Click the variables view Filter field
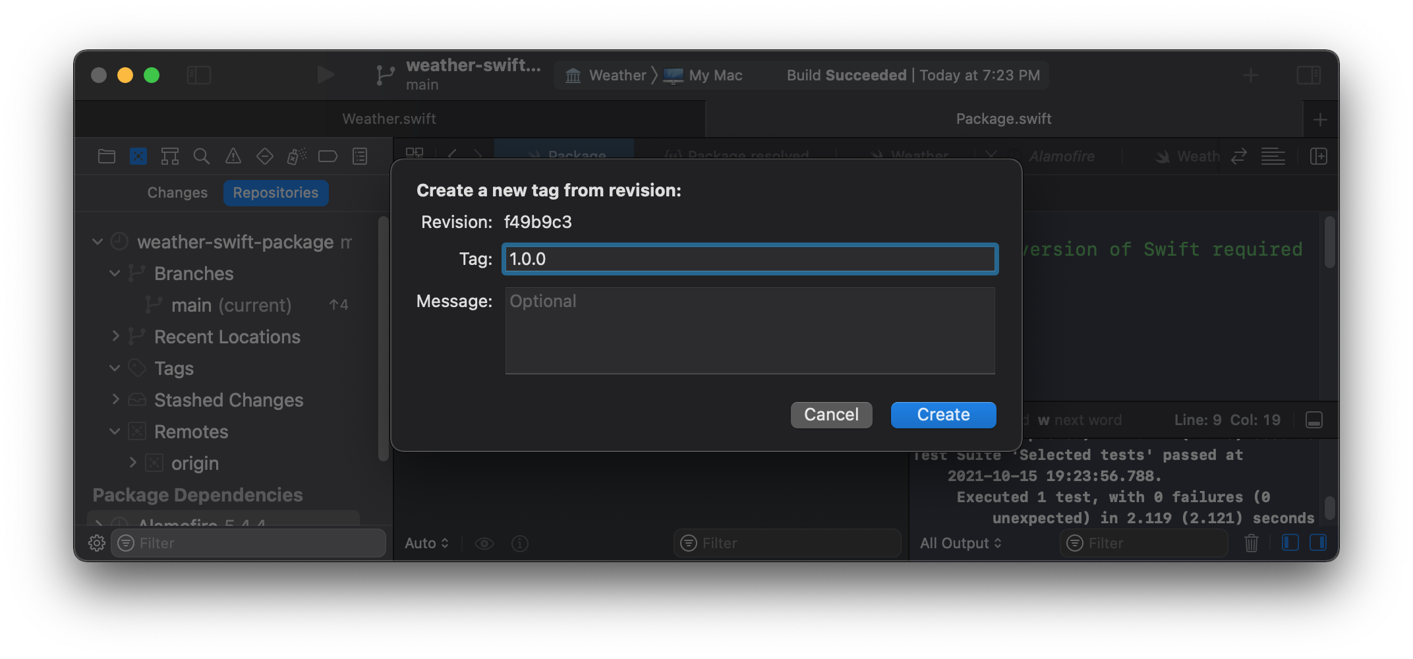Screen dimensions: 1413x659 [787, 543]
